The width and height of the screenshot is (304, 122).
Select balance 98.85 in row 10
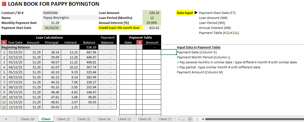89,97
